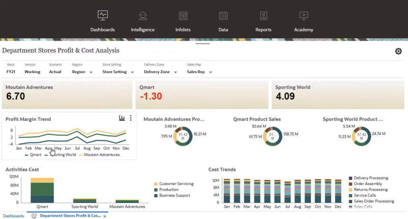The image size is (408, 219).
Task: Open the Infolets navigation icon
Action: click(x=183, y=16)
